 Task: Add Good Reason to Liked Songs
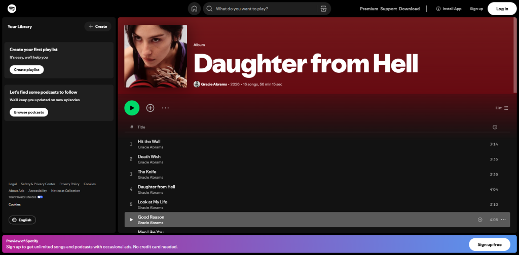tap(480, 220)
